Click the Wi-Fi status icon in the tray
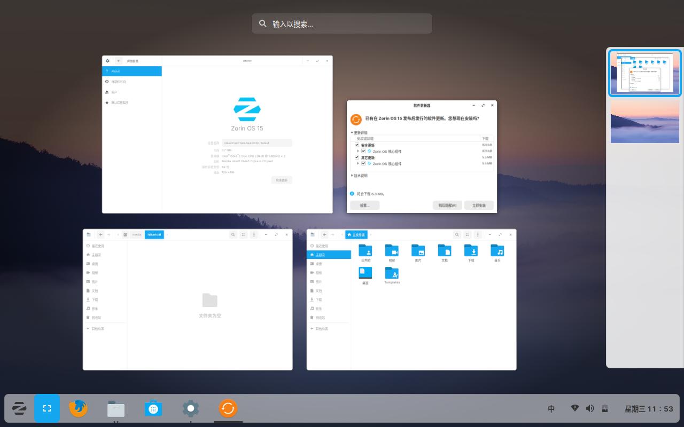This screenshot has height=427, width=684. 575,408
